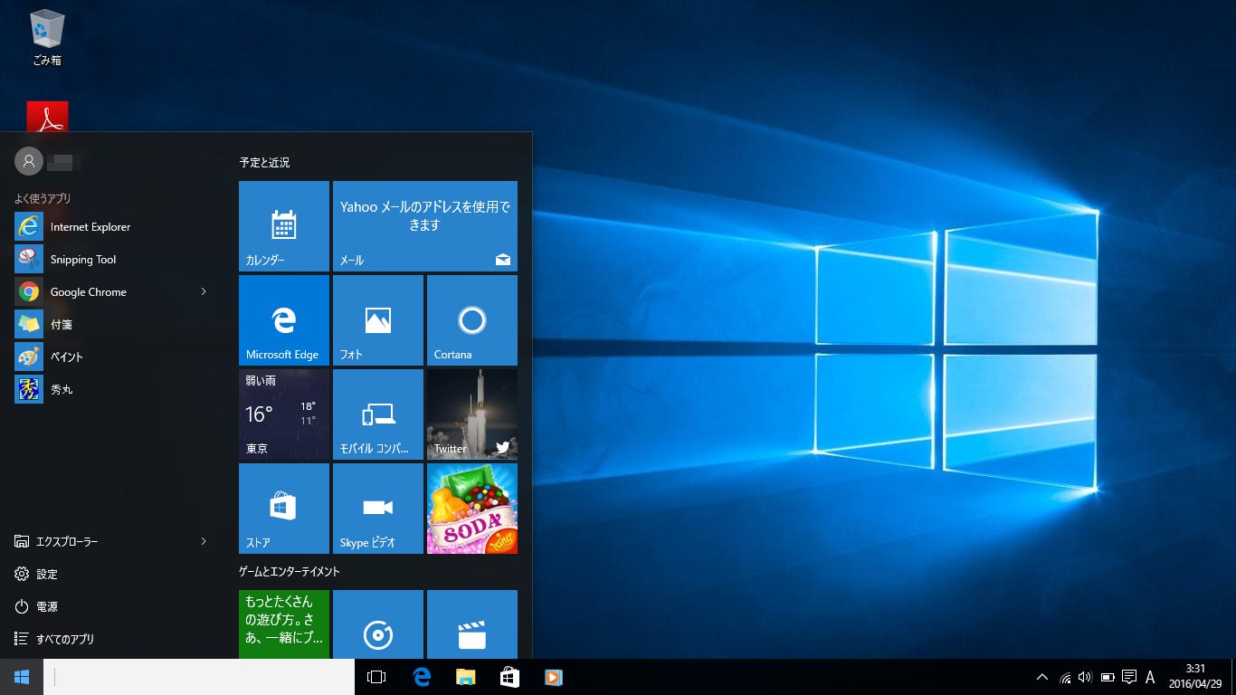Open the Twitter tile

coord(472,414)
